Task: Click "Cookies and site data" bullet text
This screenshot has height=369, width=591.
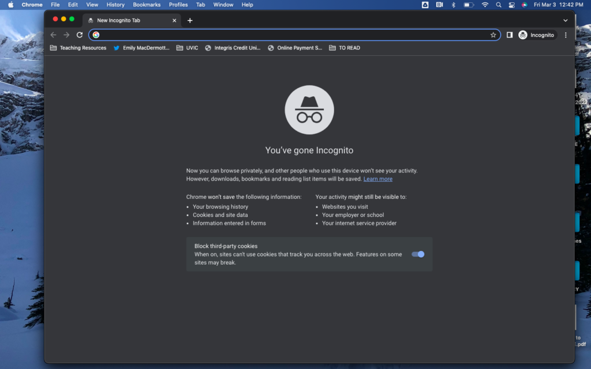Action: tap(220, 215)
